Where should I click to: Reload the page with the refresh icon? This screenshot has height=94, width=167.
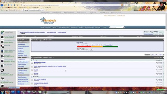[9, 5]
